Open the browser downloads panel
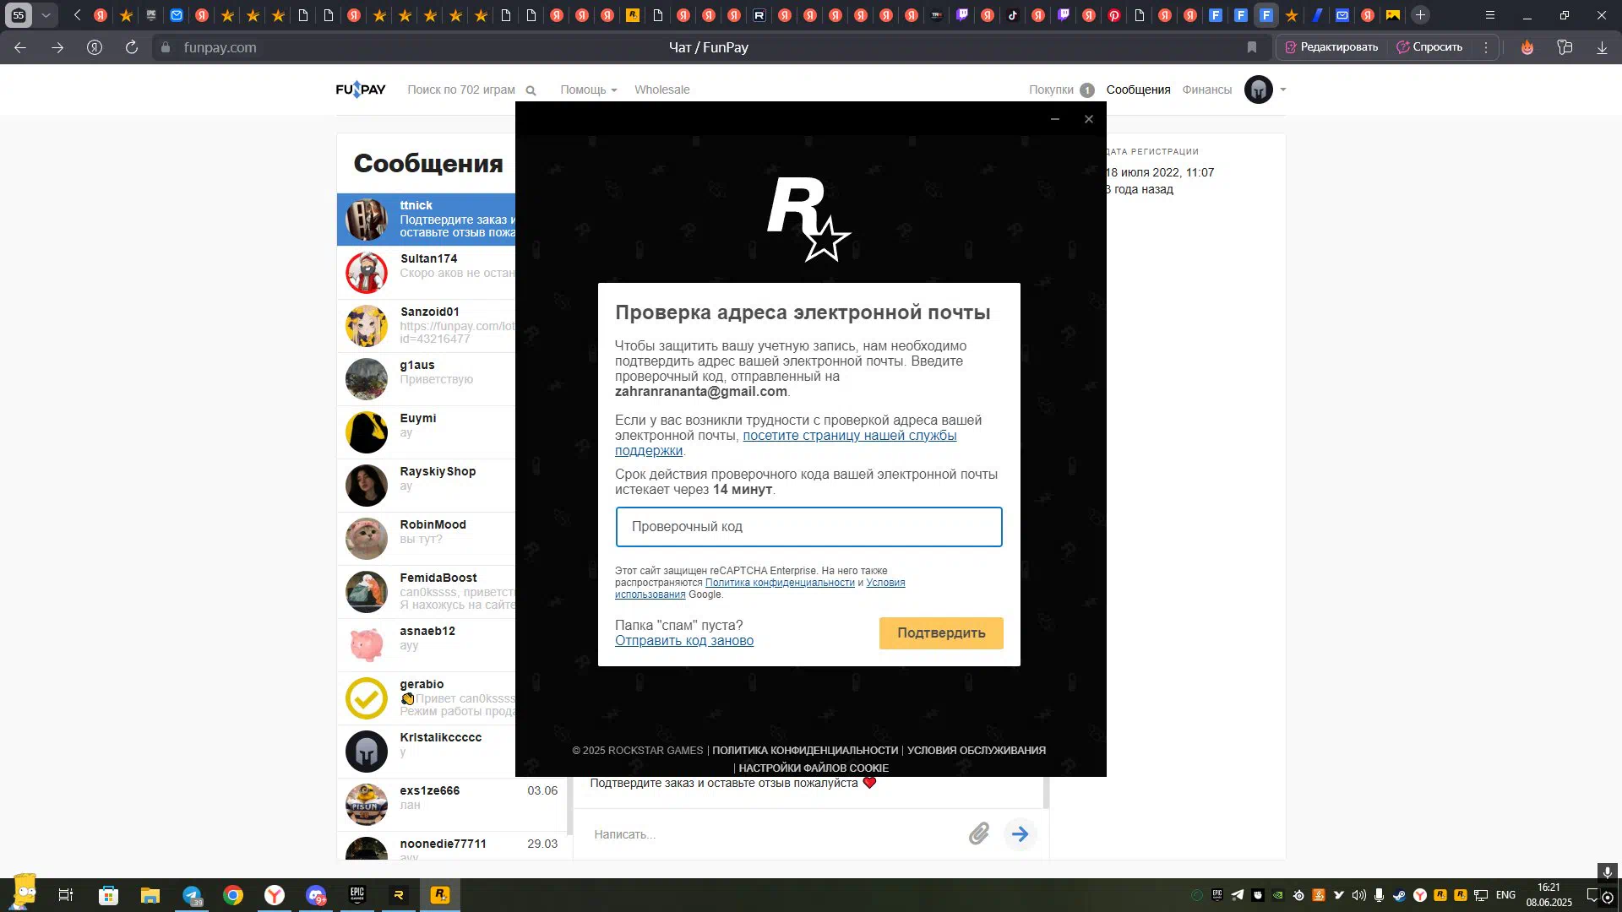1622x912 pixels. pyautogui.click(x=1602, y=47)
